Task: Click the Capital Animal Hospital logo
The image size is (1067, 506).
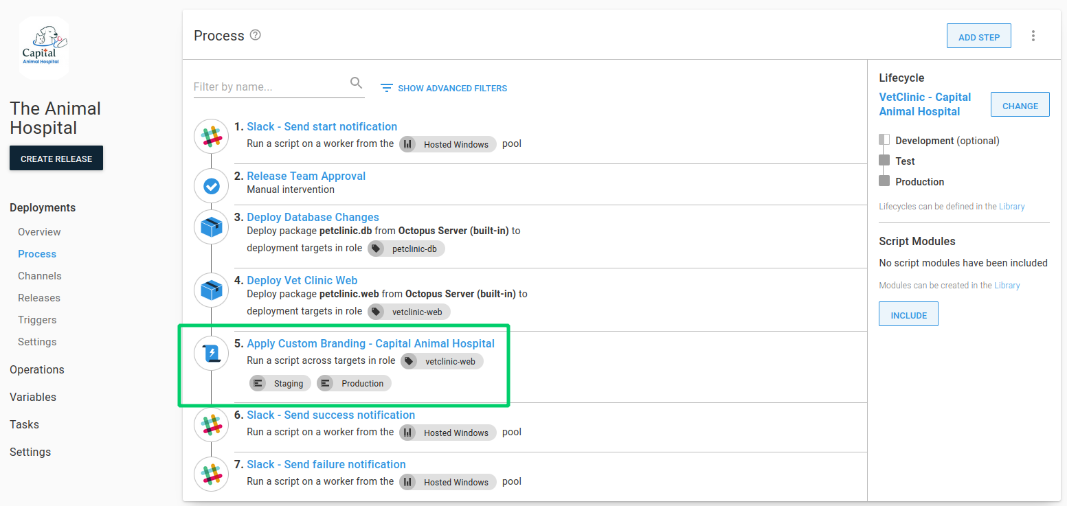Action: coord(43,47)
